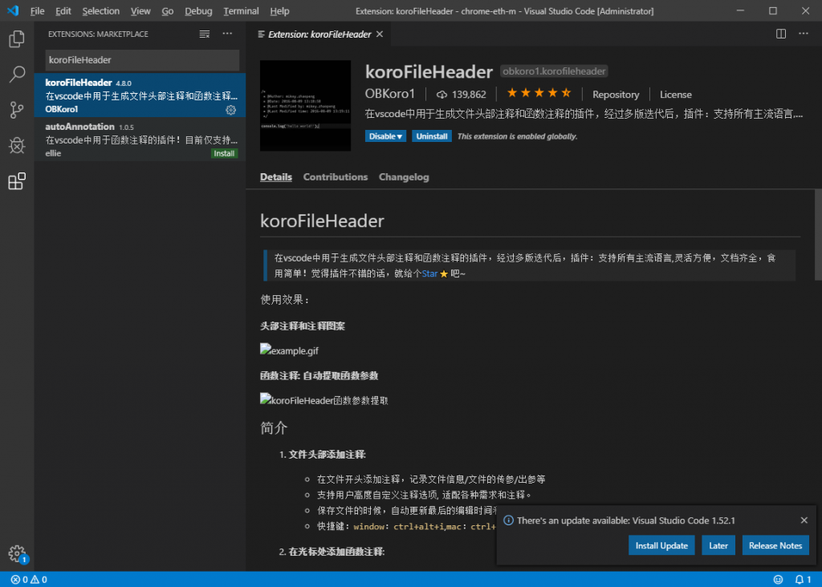Click the koroFileHeader函数参数提取 broken image
This screenshot has height=587, width=822.
point(324,400)
